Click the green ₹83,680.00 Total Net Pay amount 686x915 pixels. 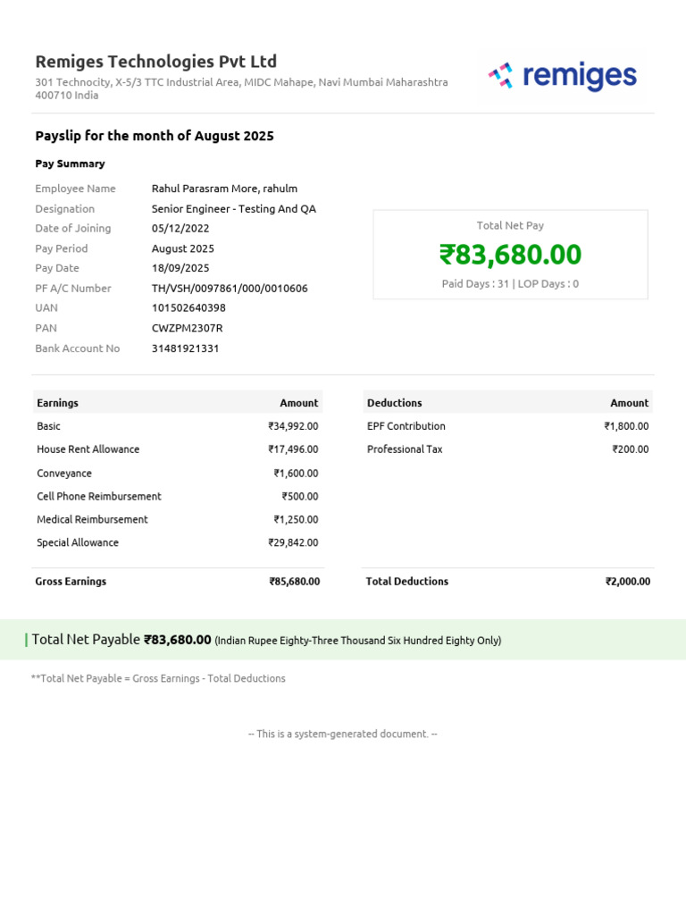[510, 255]
